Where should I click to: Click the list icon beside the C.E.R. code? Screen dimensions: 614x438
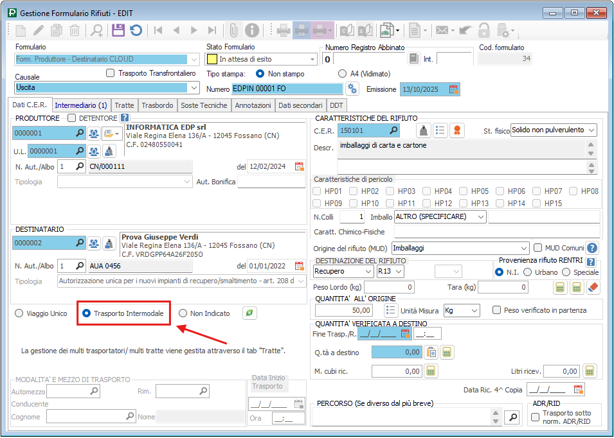coord(440,130)
